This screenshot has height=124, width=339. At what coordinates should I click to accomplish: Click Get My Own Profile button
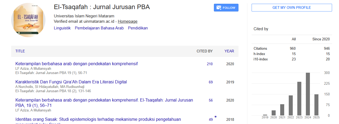pyautogui.click(x=291, y=8)
